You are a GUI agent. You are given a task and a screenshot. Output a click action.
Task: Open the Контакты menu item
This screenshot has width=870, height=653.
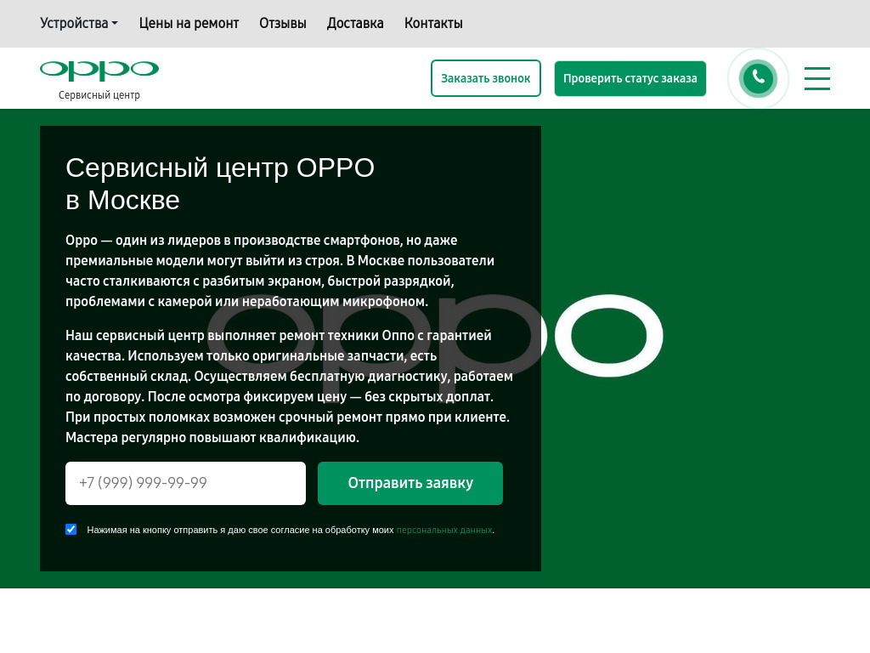click(x=433, y=23)
